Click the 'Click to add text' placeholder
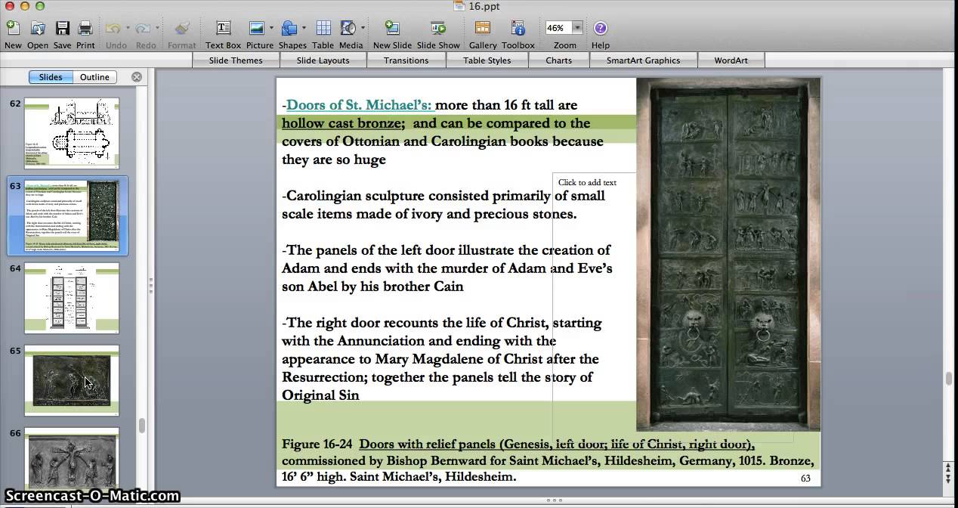Viewport: 958px width, 508px height. [587, 182]
